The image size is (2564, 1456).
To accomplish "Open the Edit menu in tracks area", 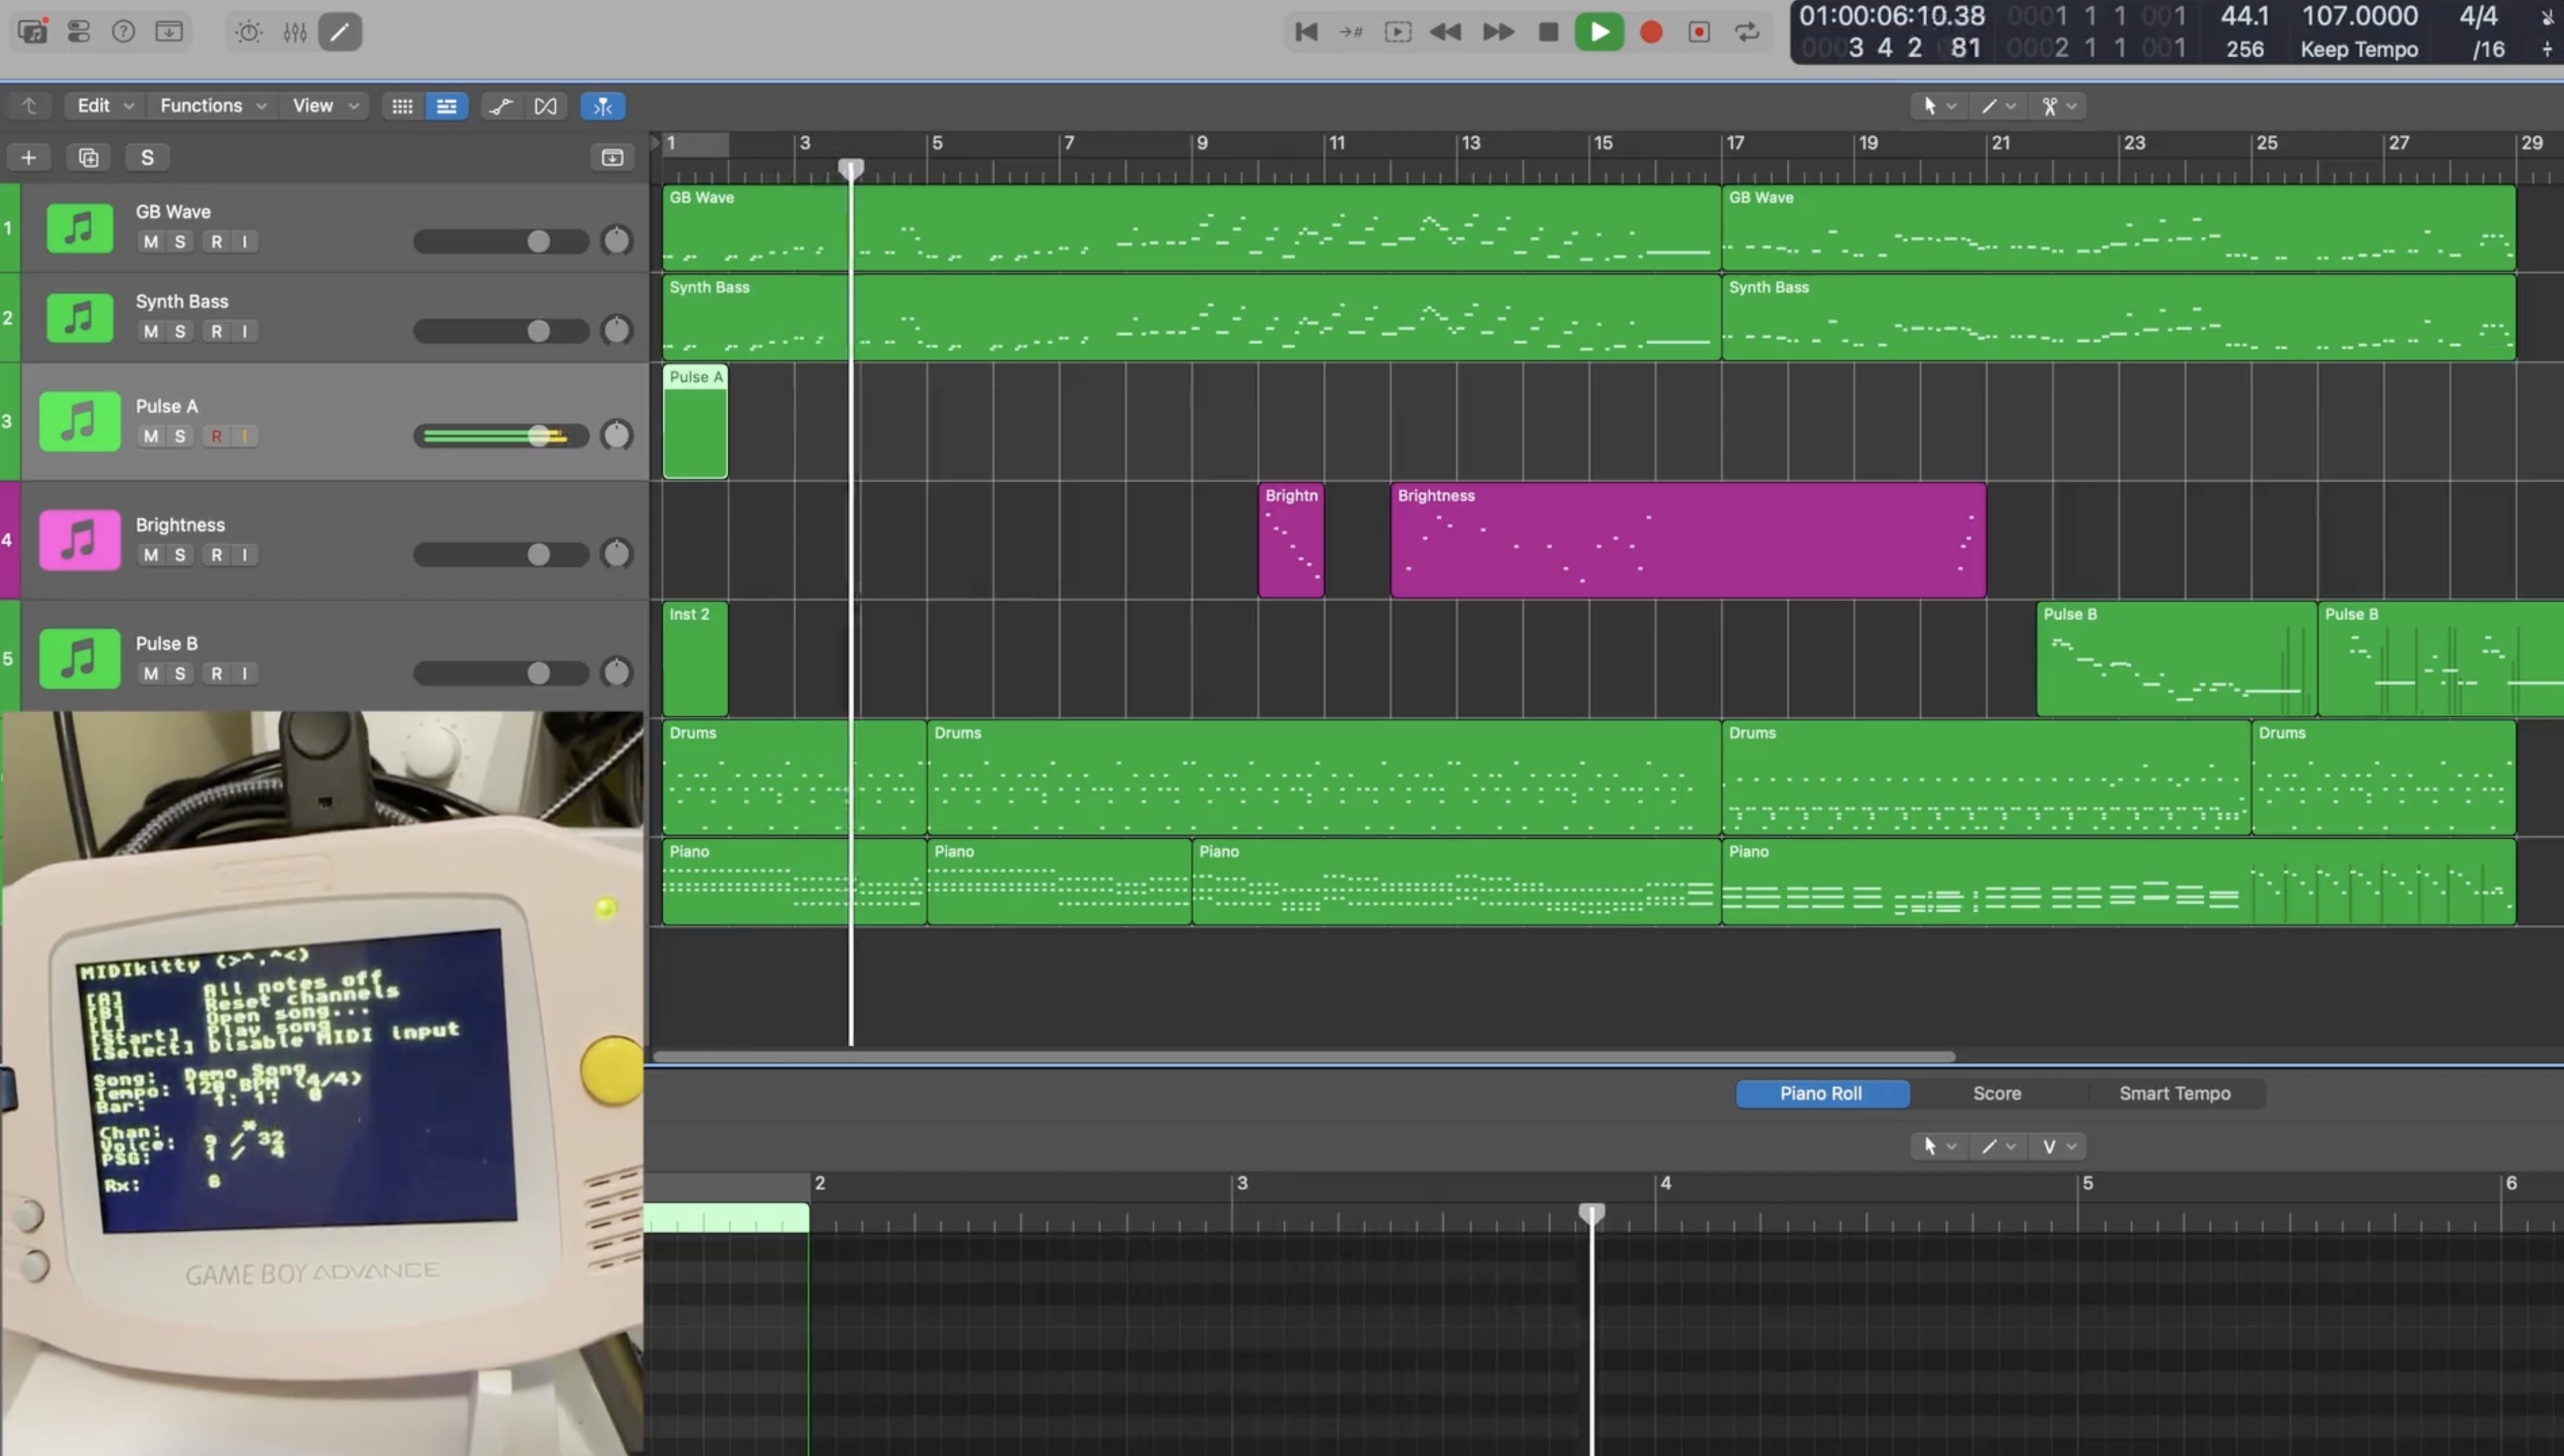I will point(105,106).
